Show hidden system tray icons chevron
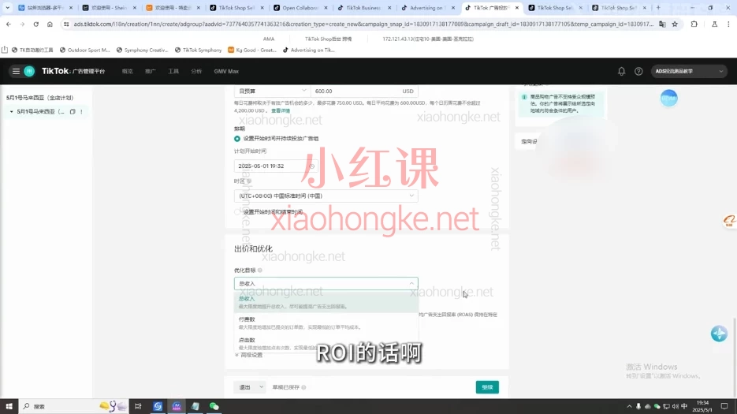The image size is (737, 414). [x=629, y=406]
